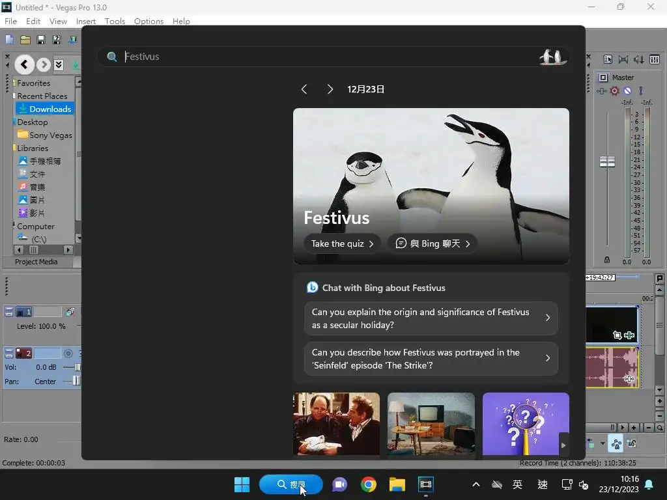This screenshot has width=667, height=500.
Task: Click the Properties icon with question mark
Action: tap(56, 40)
